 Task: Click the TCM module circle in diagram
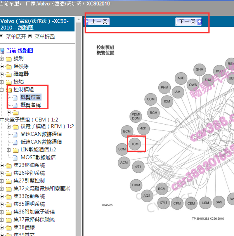coord(135,144)
